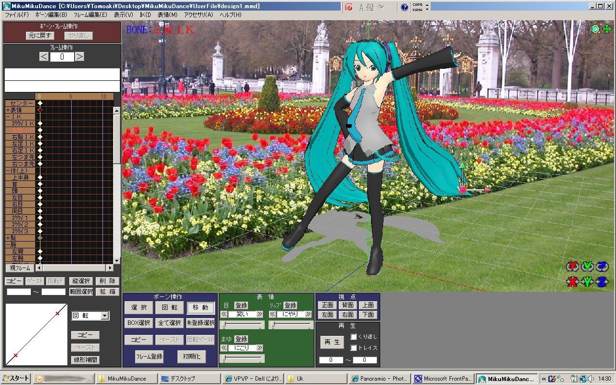Image resolution: width=616 pixels, height=385 pixels.
Task: Click the 初期化 reset button
Action: [192, 357]
